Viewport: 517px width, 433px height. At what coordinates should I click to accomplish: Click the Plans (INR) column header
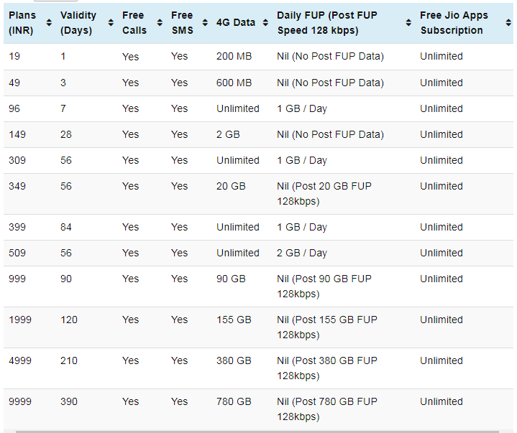click(x=22, y=23)
